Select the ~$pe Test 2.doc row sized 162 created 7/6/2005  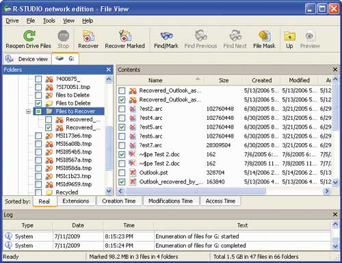[x=224, y=154]
